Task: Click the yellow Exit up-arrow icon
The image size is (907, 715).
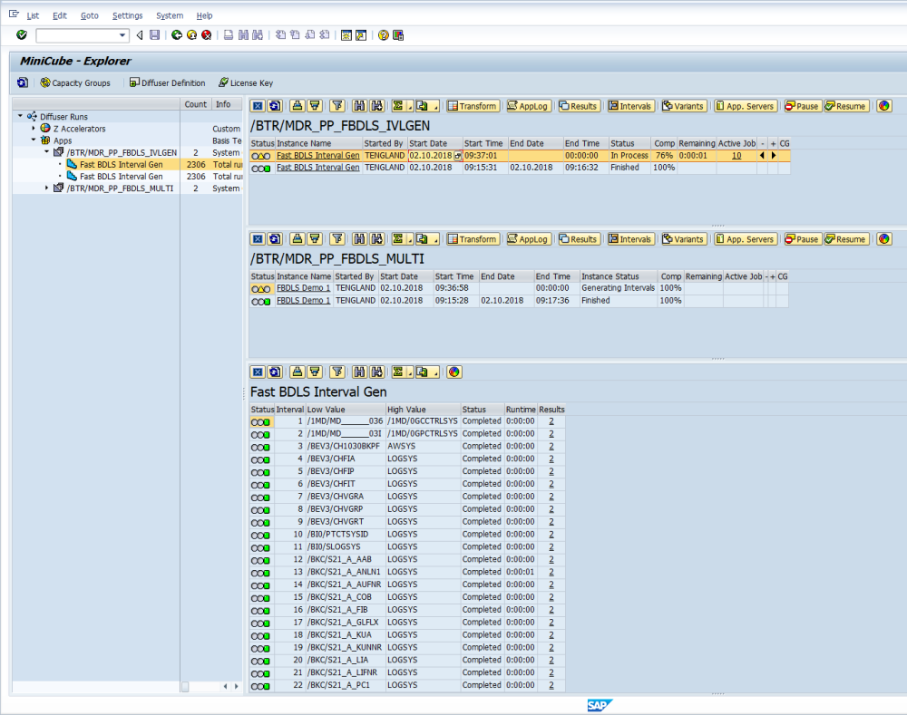Action: pos(191,35)
